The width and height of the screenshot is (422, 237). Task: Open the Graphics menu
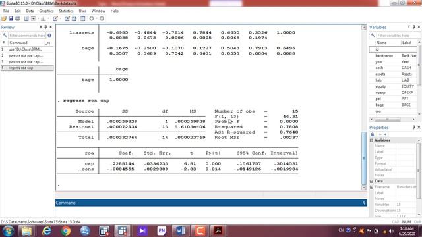tap(46, 11)
